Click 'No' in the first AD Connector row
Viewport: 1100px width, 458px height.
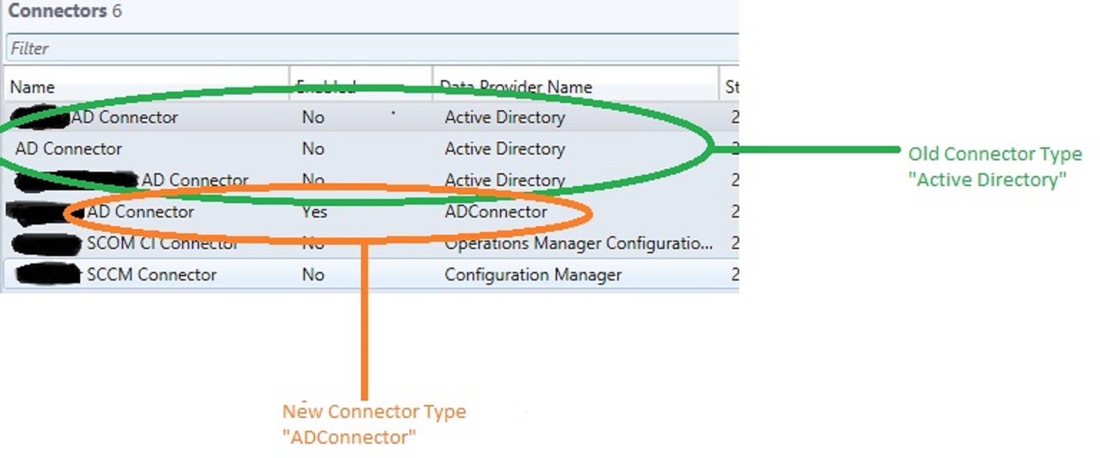(x=313, y=117)
